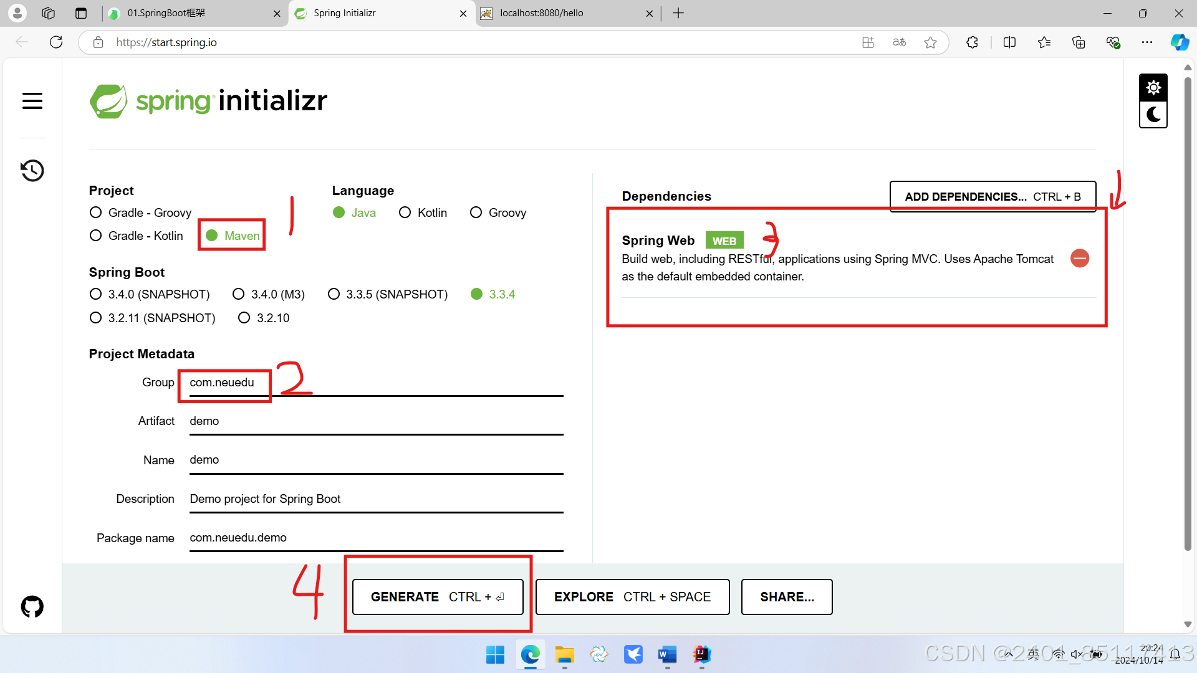This screenshot has width=1197, height=673.
Task: Open browser collections icon
Action: 1079,42
